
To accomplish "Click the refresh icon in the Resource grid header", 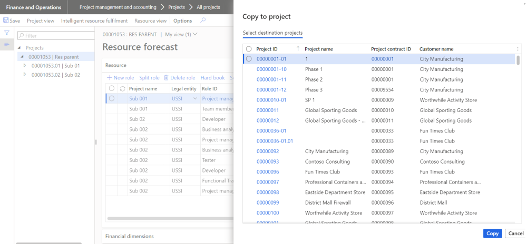I will 122,88.
